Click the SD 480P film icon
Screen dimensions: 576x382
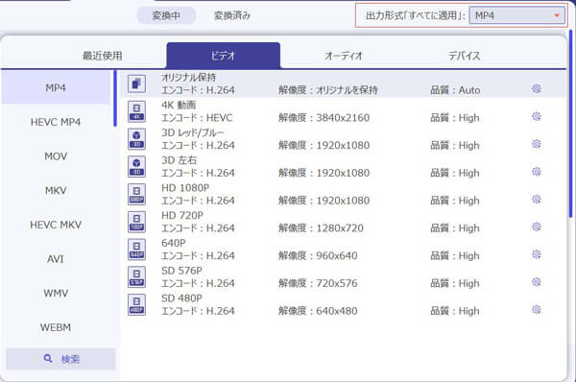[x=136, y=304]
